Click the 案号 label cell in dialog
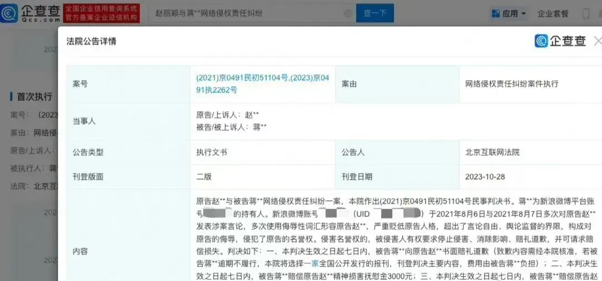The image size is (602, 281). pos(128,84)
